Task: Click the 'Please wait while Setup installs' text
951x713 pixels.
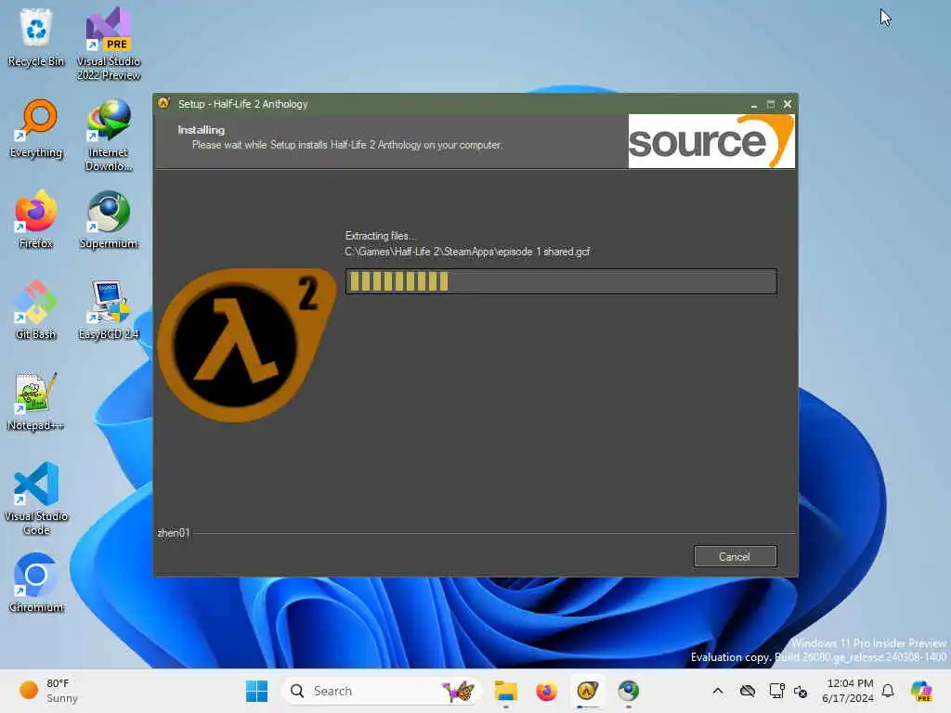Action: [x=347, y=145]
